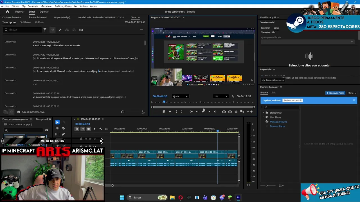Select the Selection tool arrow
The width and height of the screenshot is (360, 202).
57,122
